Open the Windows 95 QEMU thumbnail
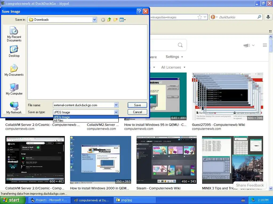273x204 pixels. (168, 96)
